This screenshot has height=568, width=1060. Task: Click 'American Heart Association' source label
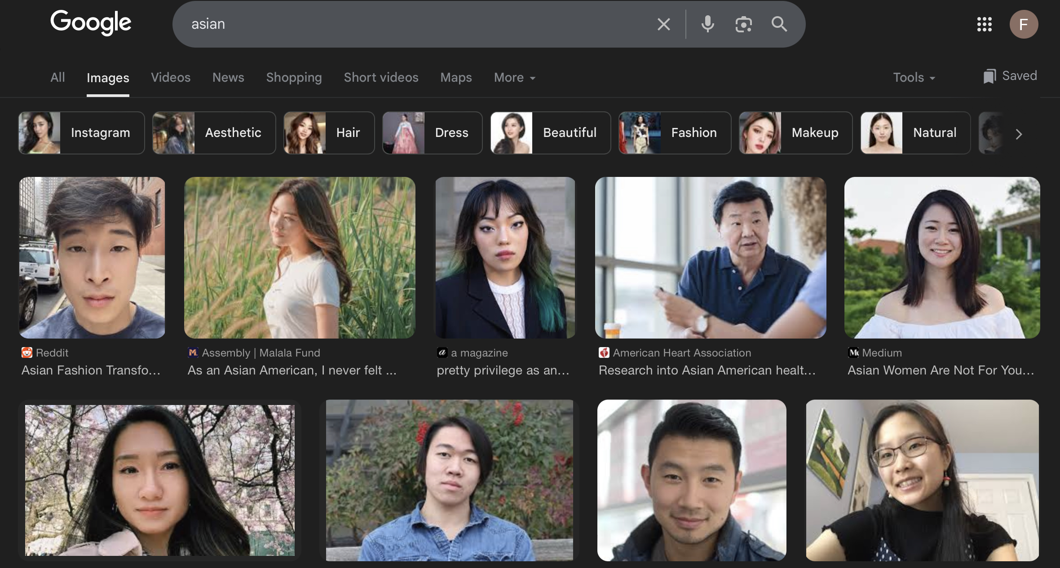point(682,353)
